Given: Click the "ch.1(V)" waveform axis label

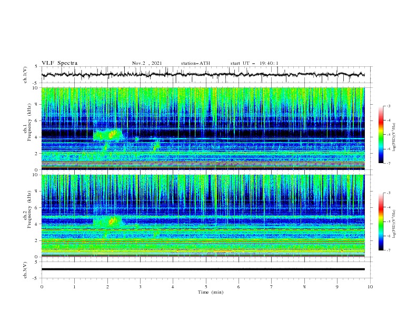Looking at the screenshot, I should point(25,75).
